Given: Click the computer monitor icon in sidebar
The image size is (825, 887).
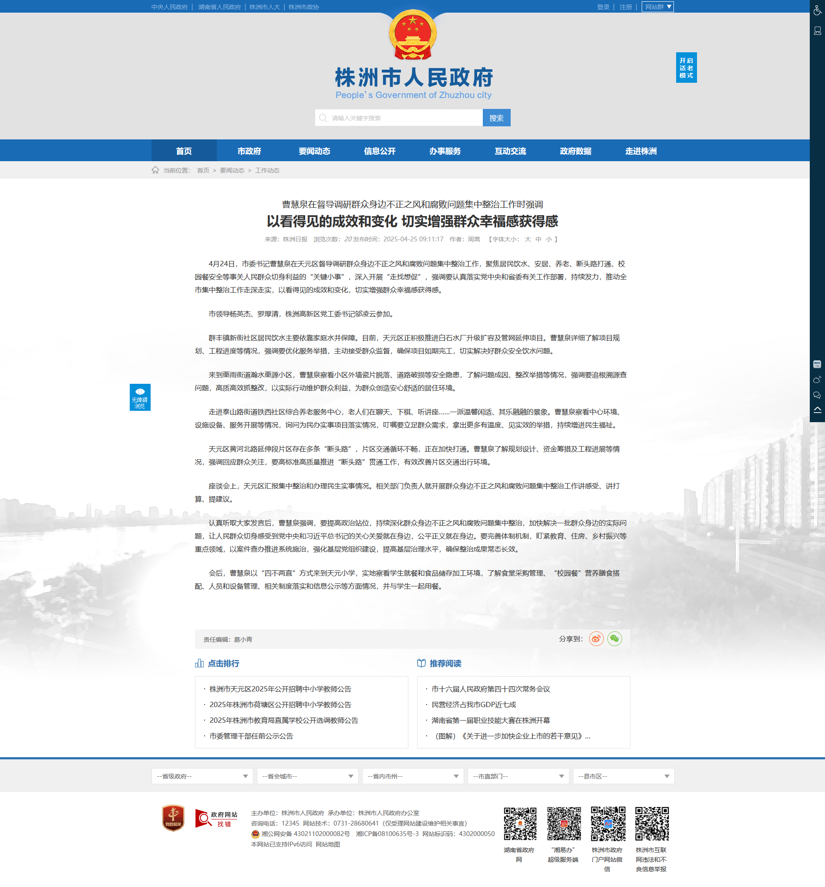Looking at the screenshot, I should (x=817, y=31).
